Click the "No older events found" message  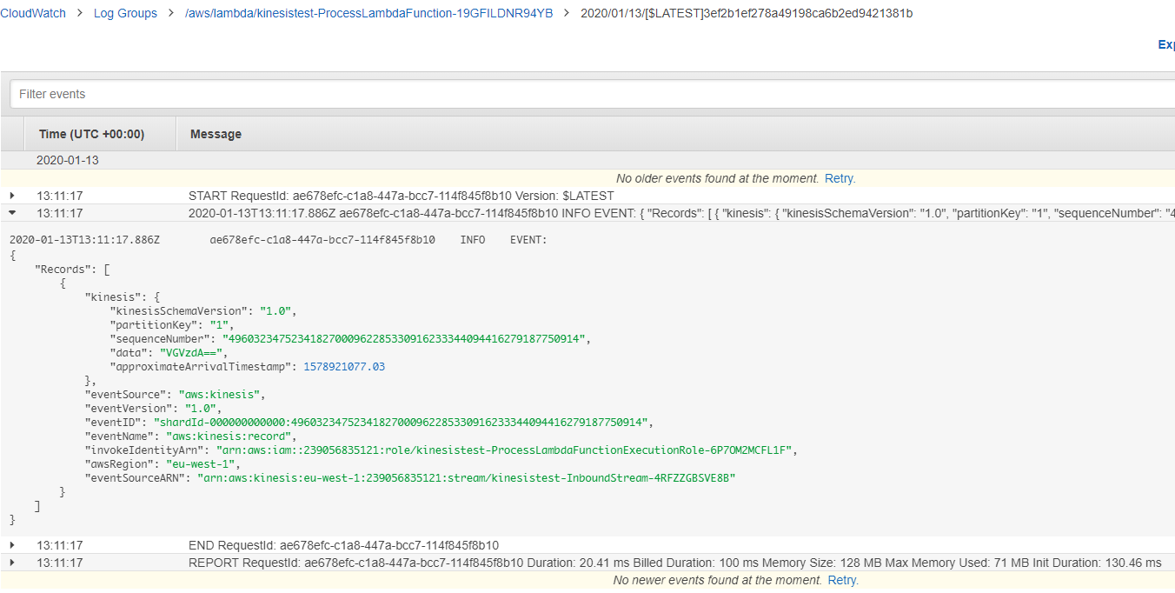[x=718, y=178]
